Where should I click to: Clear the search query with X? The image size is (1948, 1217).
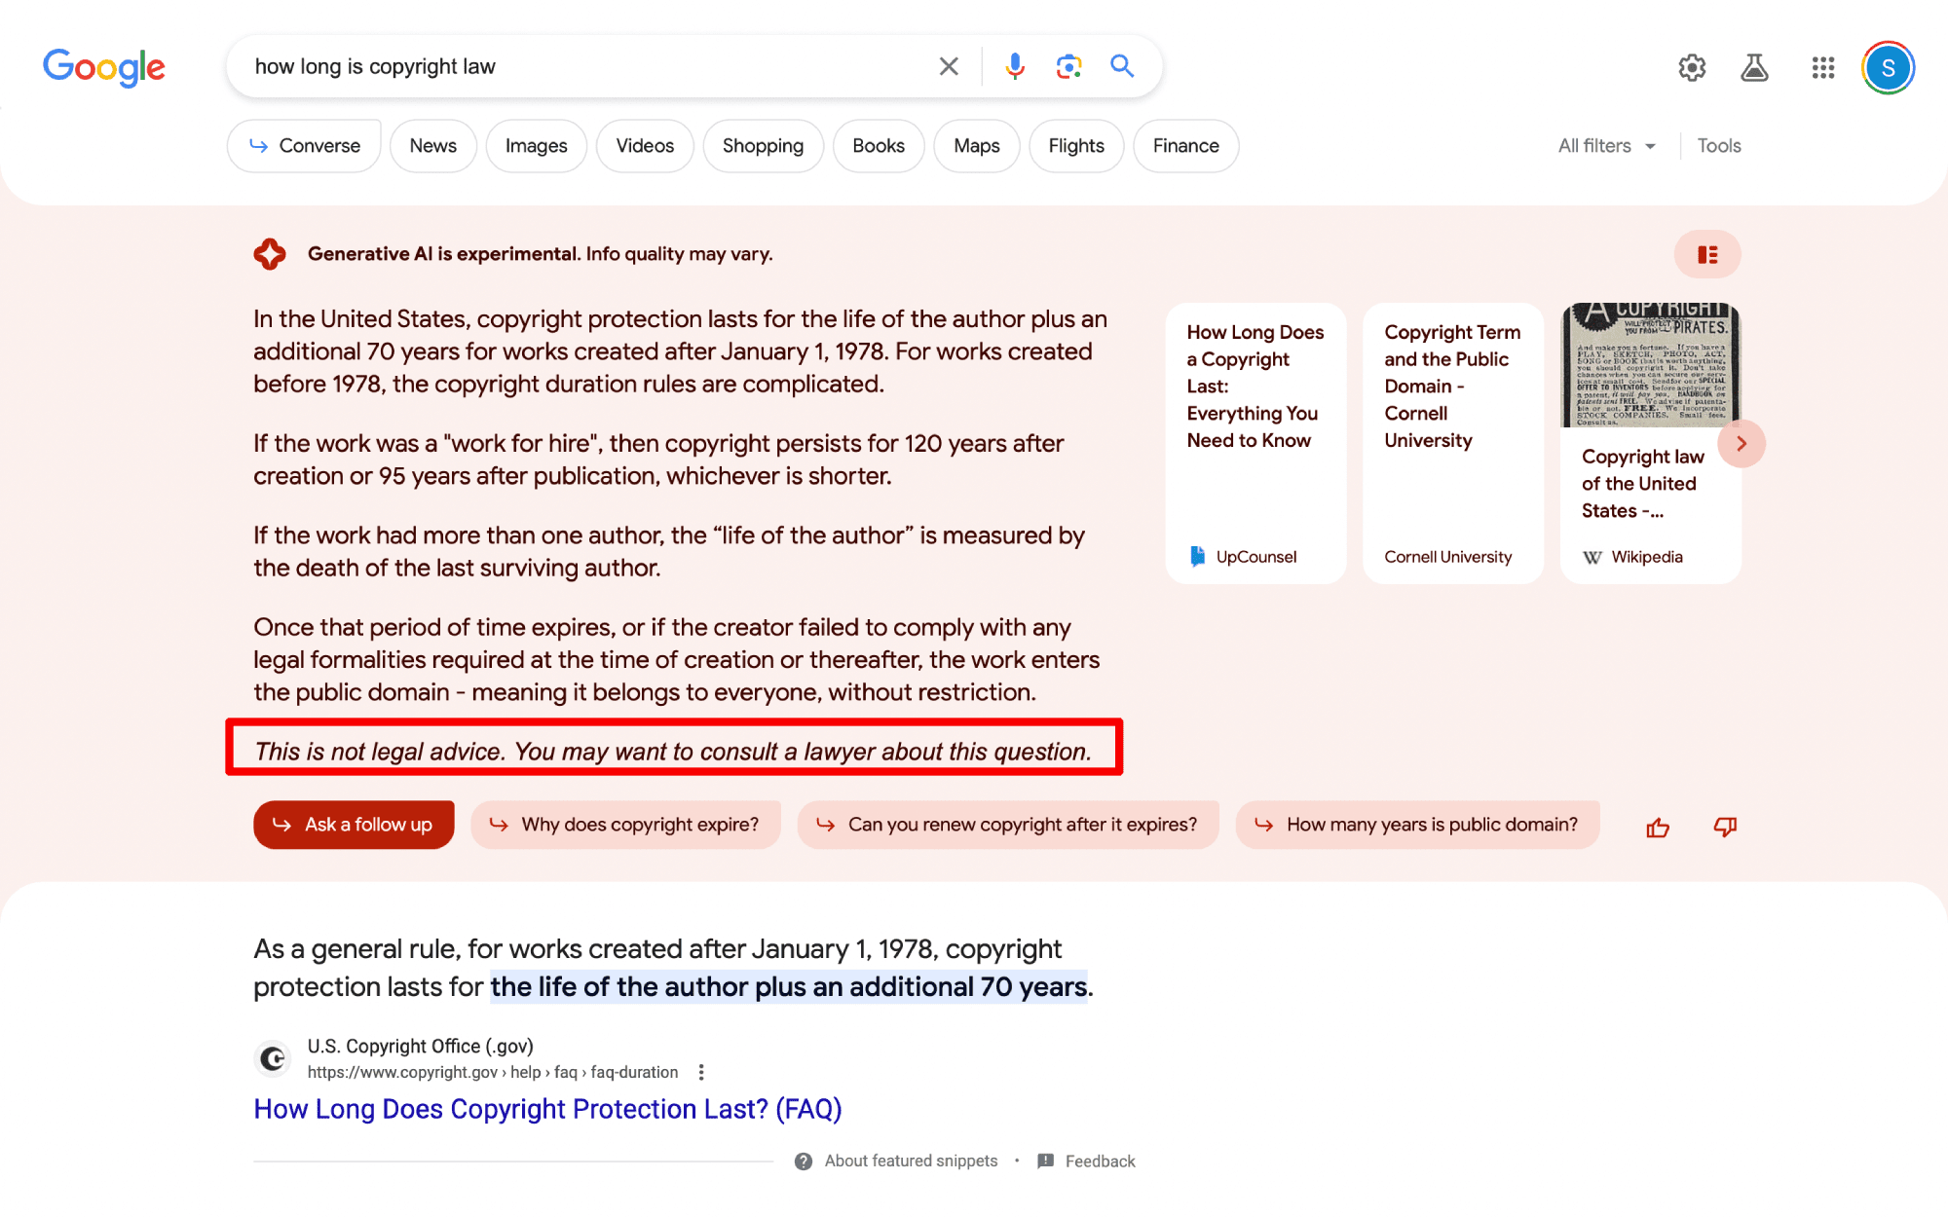coord(949,66)
